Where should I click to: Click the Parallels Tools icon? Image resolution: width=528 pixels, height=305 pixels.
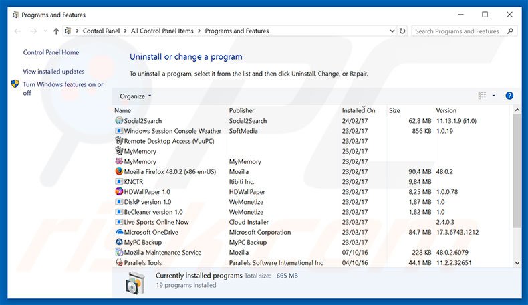119,262
